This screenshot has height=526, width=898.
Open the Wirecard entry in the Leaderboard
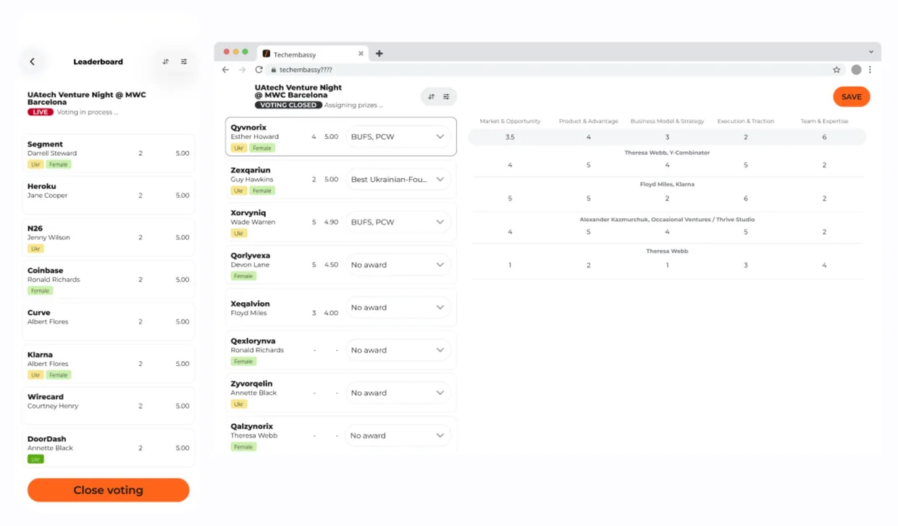[x=109, y=406]
